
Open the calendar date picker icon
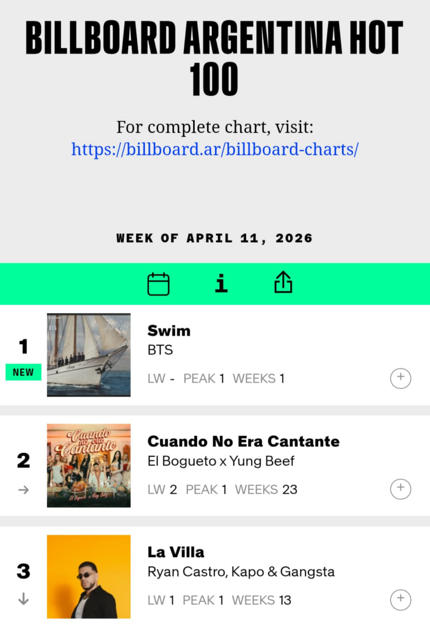click(158, 284)
